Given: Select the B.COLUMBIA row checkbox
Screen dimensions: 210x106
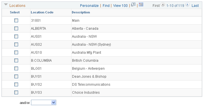Looking at the screenshot, I should click(16, 60).
